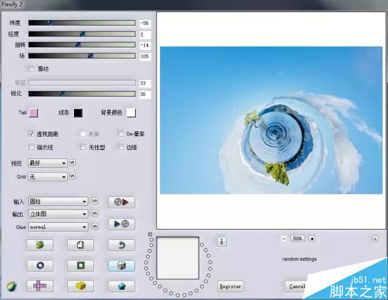Screen dimensions: 388x300
Task: Click the S button next to 预览
Action: (72, 162)
